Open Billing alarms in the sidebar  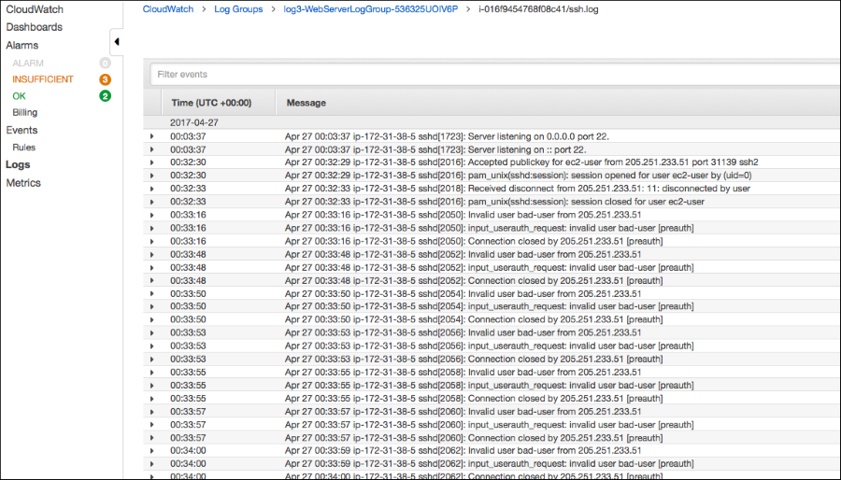coord(24,112)
